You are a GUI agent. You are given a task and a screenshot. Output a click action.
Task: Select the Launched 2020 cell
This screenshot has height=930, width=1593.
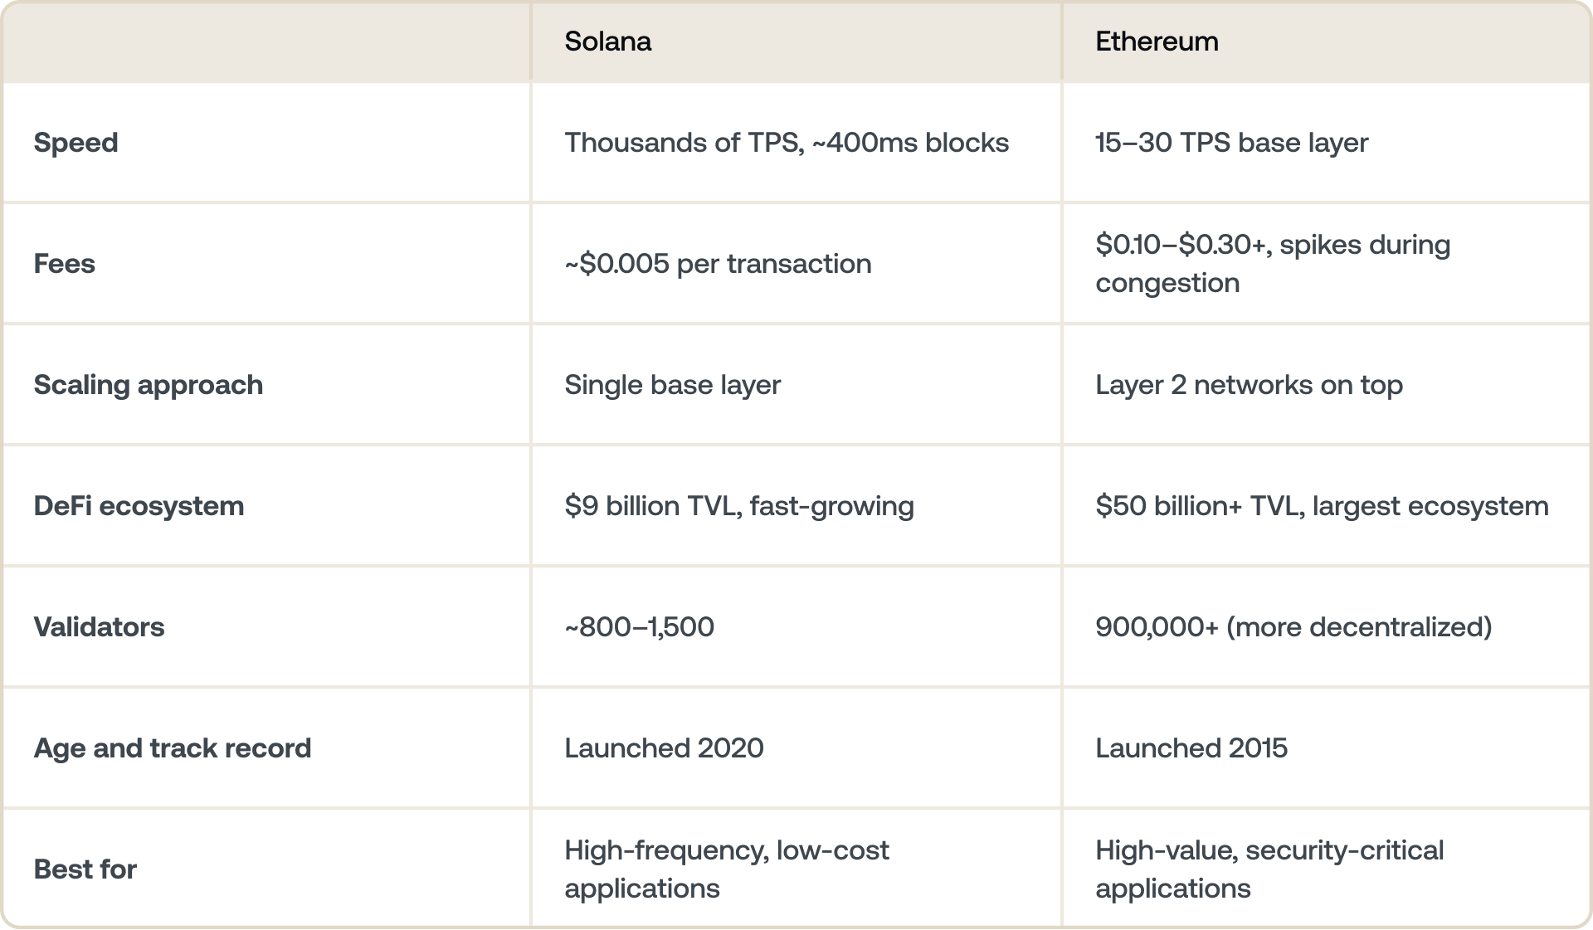tap(664, 748)
